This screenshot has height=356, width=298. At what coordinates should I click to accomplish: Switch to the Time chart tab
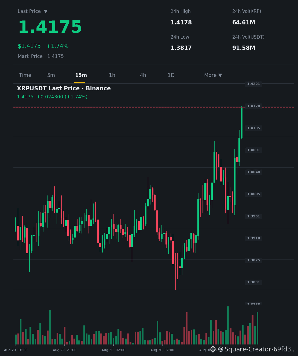point(25,75)
